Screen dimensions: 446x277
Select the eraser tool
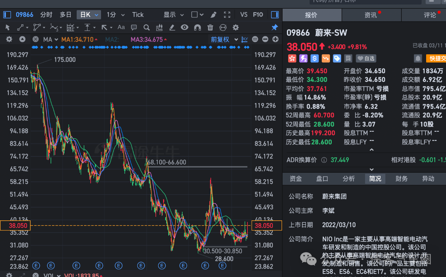(172, 27)
